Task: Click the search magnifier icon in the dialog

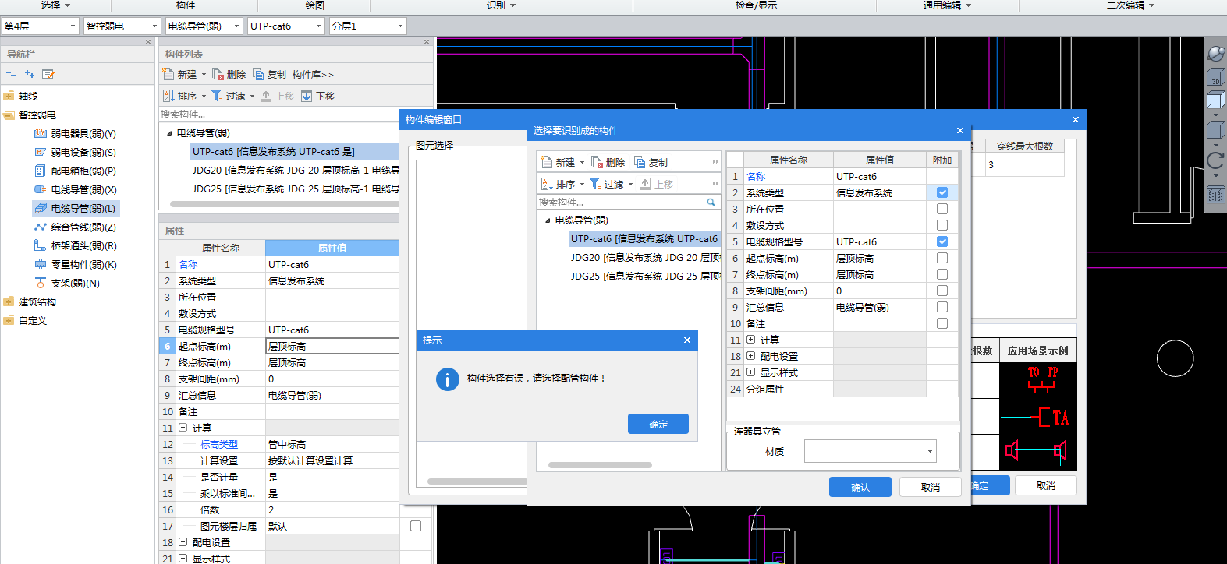Action: (711, 203)
